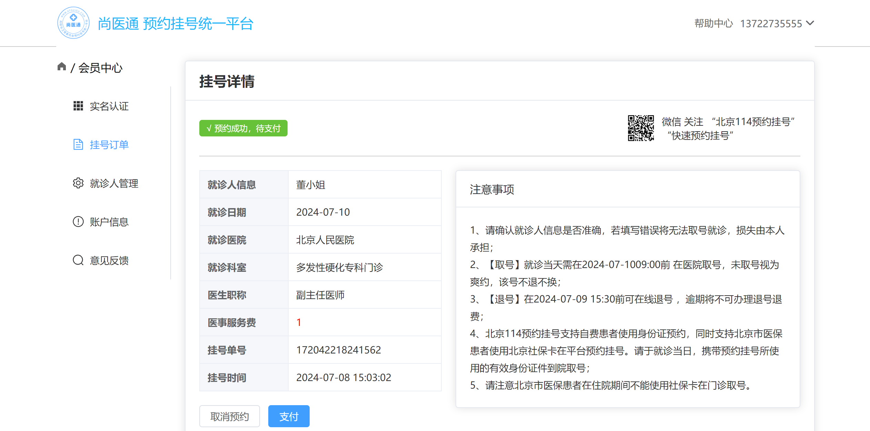The image size is (870, 431).
Task: Click 会员中心 breadcrumb text
Action: click(x=100, y=68)
